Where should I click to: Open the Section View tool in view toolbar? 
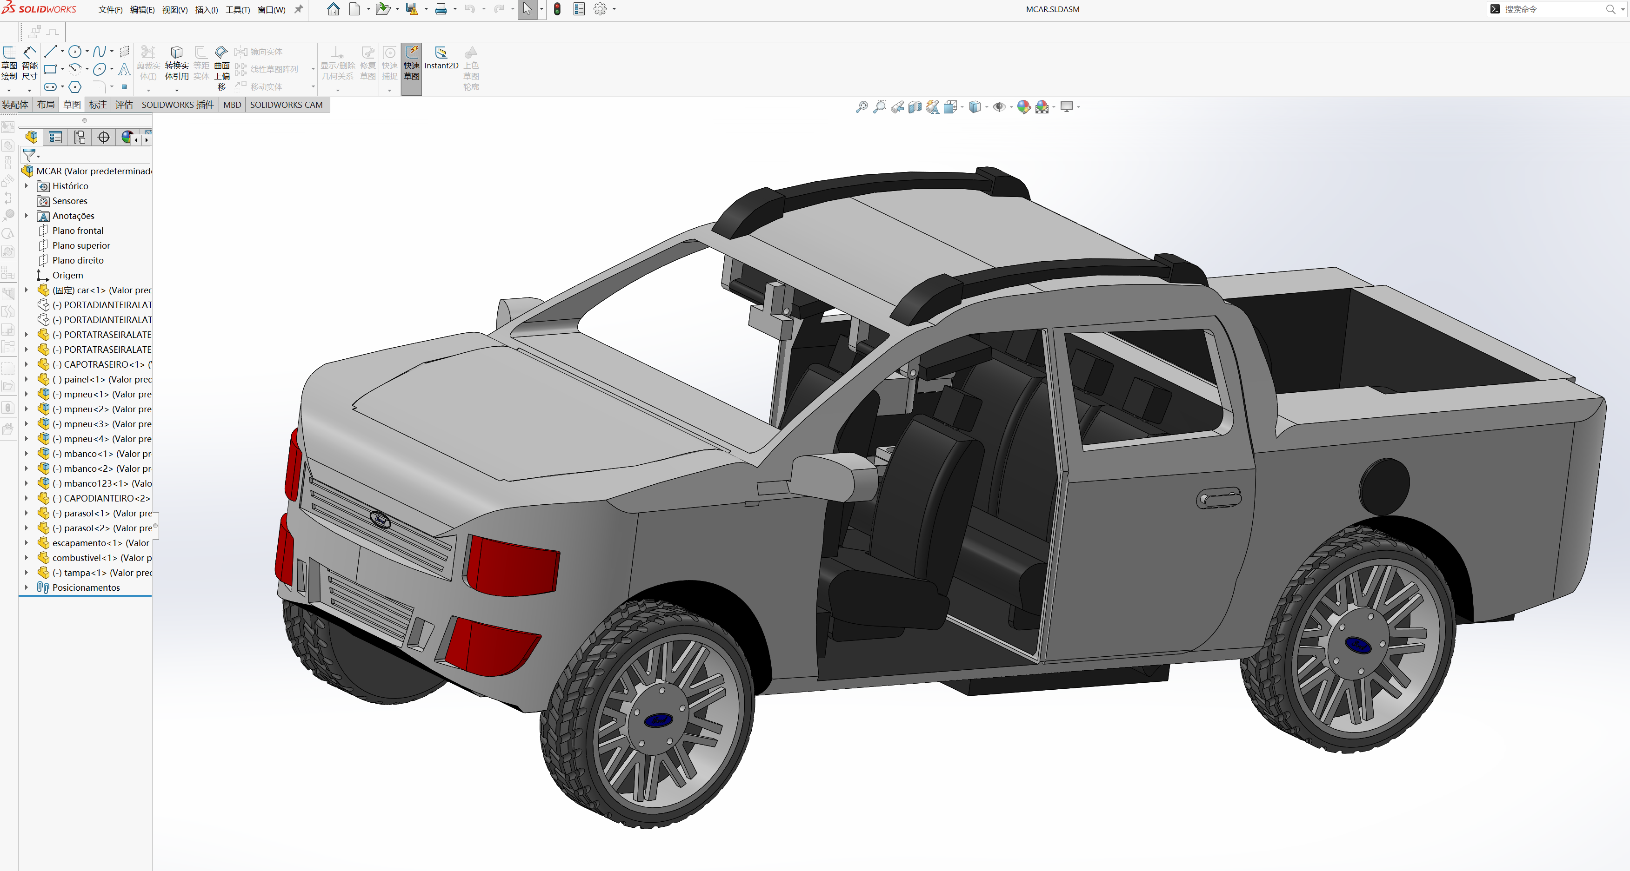click(915, 107)
